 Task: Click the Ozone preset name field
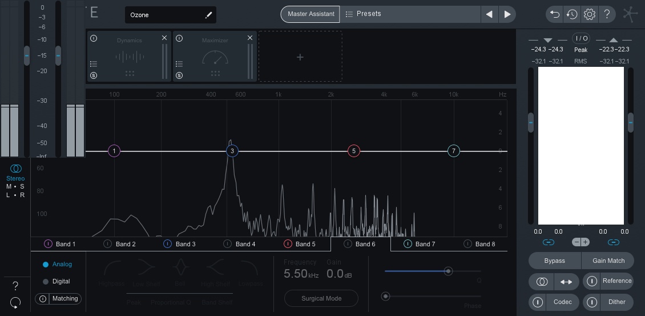170,15
